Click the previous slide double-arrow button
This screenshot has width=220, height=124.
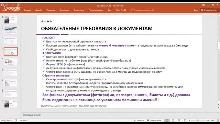point(219,105)
